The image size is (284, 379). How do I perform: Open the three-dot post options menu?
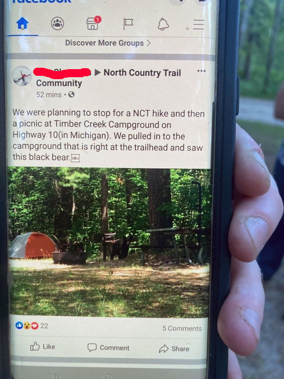201,71
